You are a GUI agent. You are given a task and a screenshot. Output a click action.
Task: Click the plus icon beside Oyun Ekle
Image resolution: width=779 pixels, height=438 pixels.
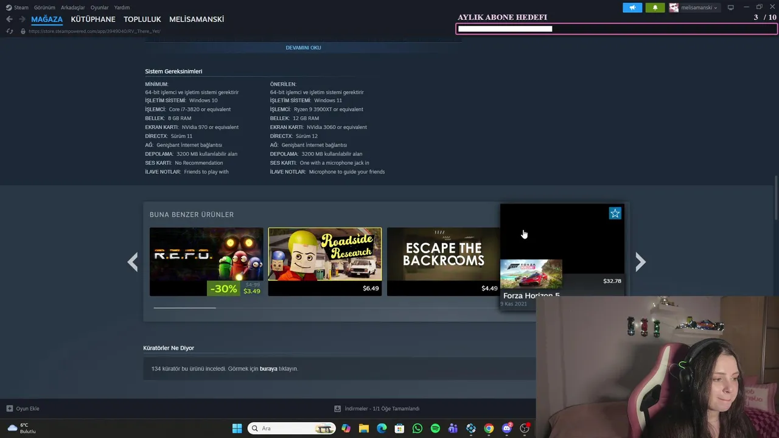(9, 409)
